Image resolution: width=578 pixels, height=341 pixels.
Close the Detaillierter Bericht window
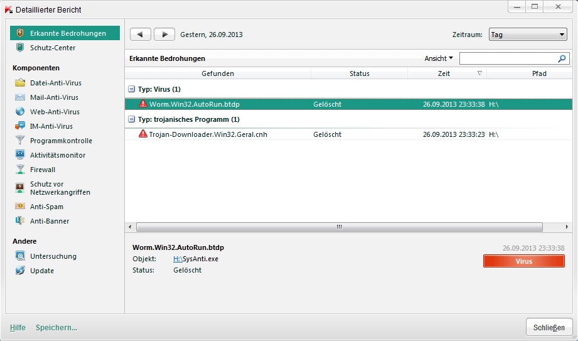click(558, 7)
